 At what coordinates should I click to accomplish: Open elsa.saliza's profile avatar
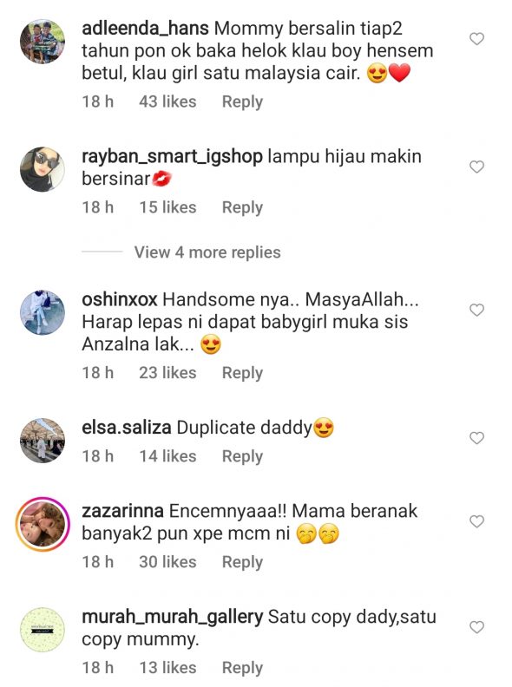43,441
